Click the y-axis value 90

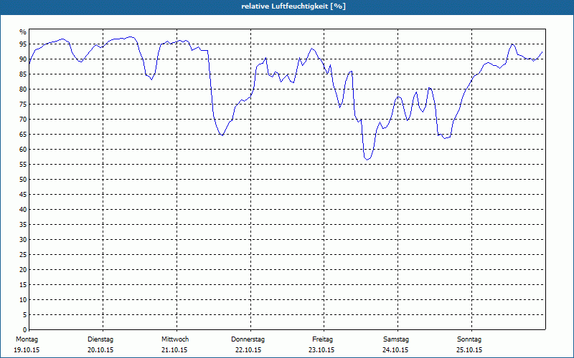[x=23, y=59]
